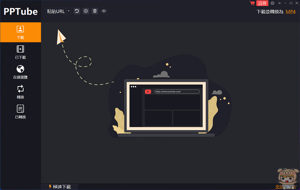
Task: Open the 在線瀏覽 online browser globe
Action: [21, 72]
